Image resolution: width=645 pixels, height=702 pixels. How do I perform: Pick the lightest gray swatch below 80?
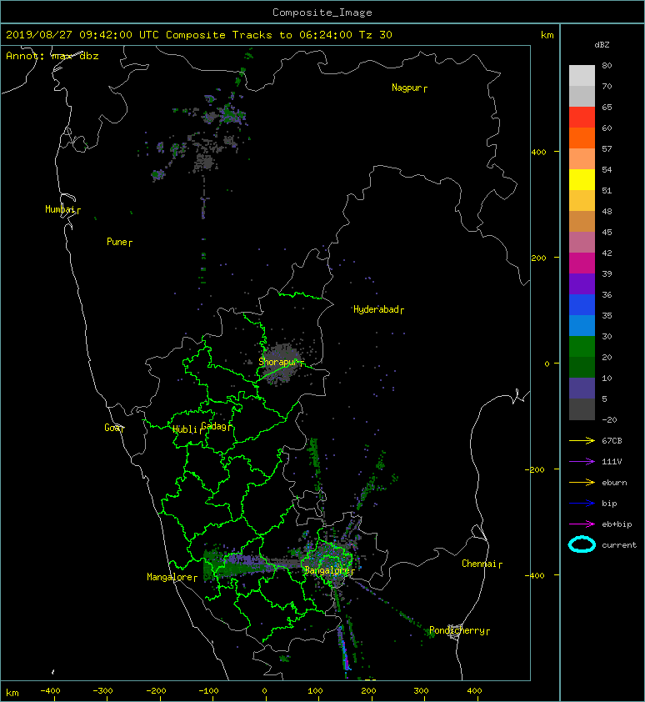click(x=582, y=76)
